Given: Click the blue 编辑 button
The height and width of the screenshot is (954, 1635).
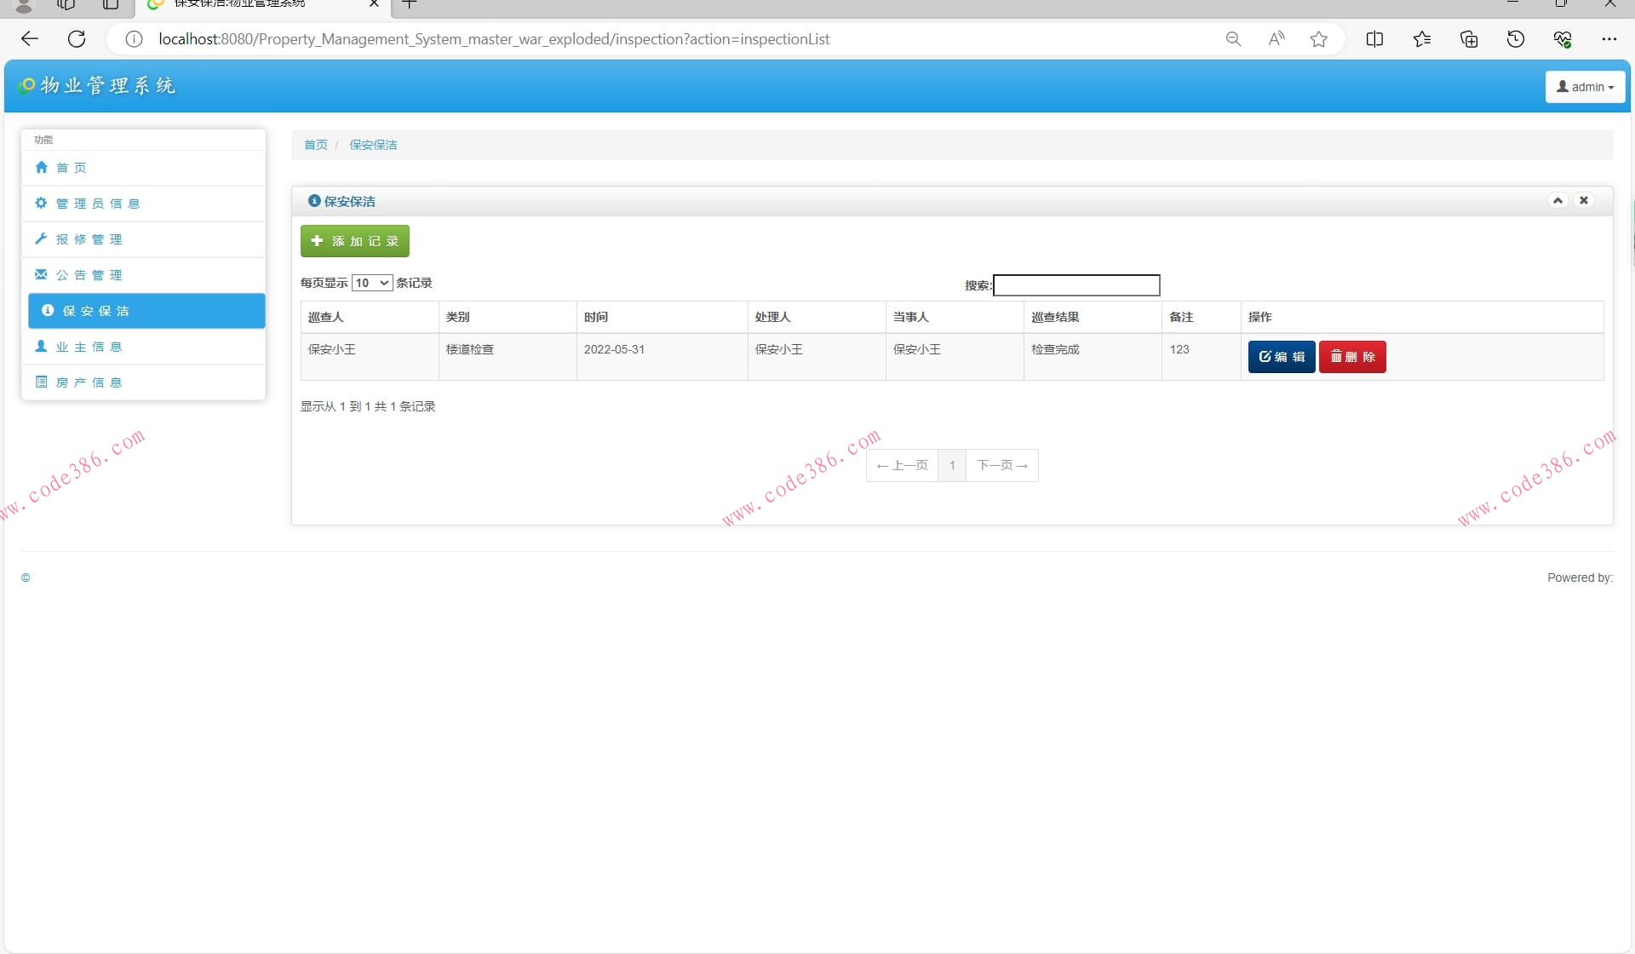Looking at the screenshot, I should coord(1281,357).
